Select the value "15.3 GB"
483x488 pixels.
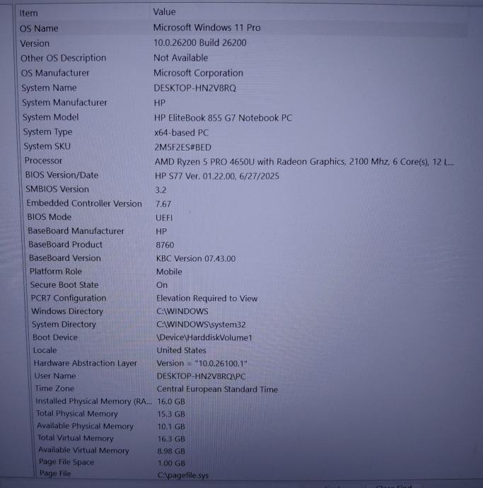pyautogui.click(x=171, y=414)
